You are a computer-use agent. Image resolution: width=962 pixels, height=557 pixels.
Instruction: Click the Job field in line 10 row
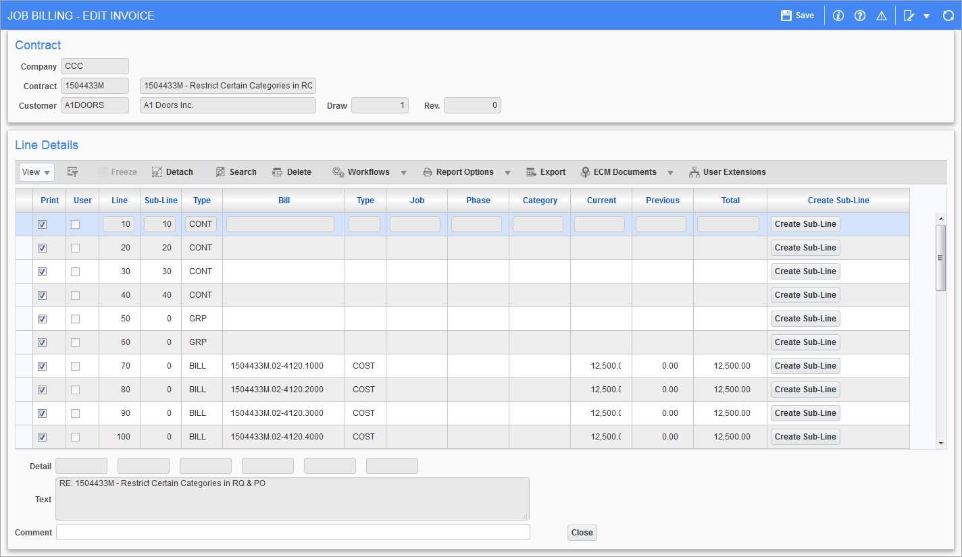415,224
